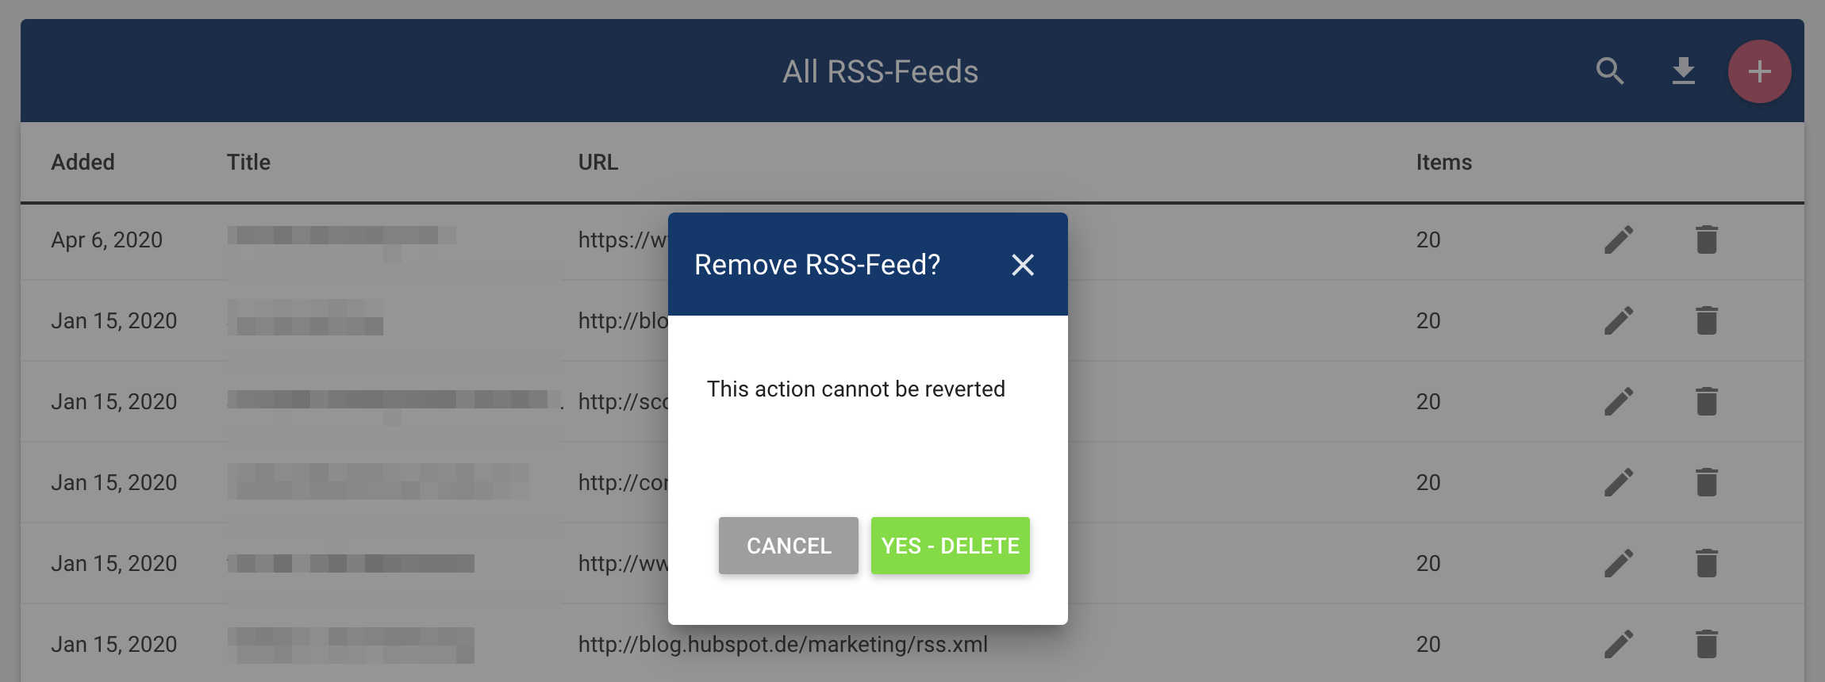1825x682 pixels.
Task: Delete the Apr 6, 2020 feed row
Action: tap(1707, 239)
